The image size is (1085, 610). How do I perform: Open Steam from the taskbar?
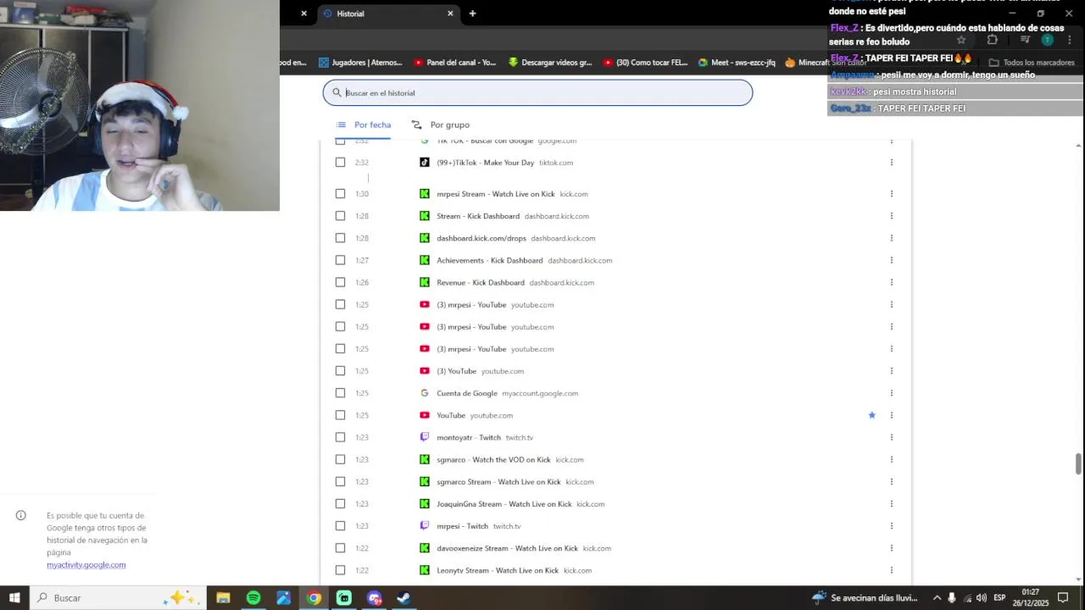click(404, 598)
